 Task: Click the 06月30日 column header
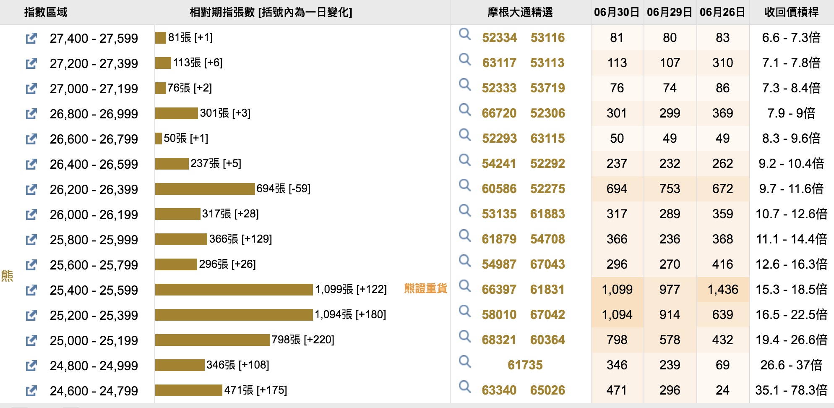(616, 12)
